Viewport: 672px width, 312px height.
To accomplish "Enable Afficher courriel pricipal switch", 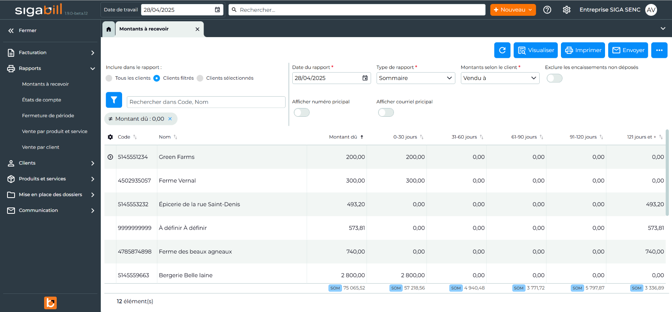I will click(x=386, y=112).
